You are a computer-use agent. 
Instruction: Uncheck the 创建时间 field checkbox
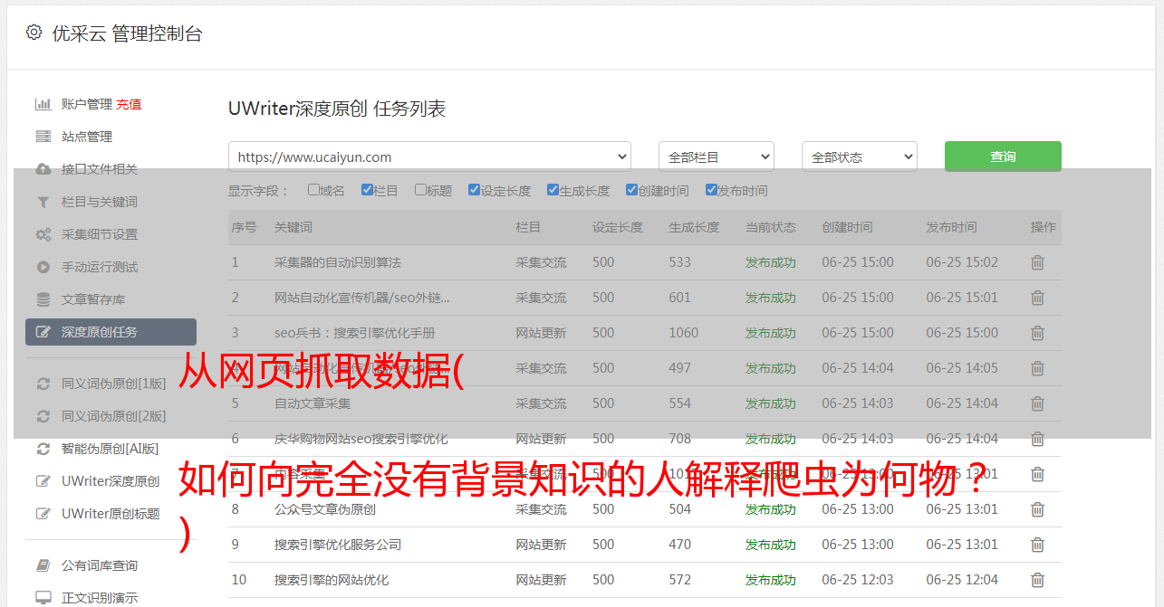point(631,190)
